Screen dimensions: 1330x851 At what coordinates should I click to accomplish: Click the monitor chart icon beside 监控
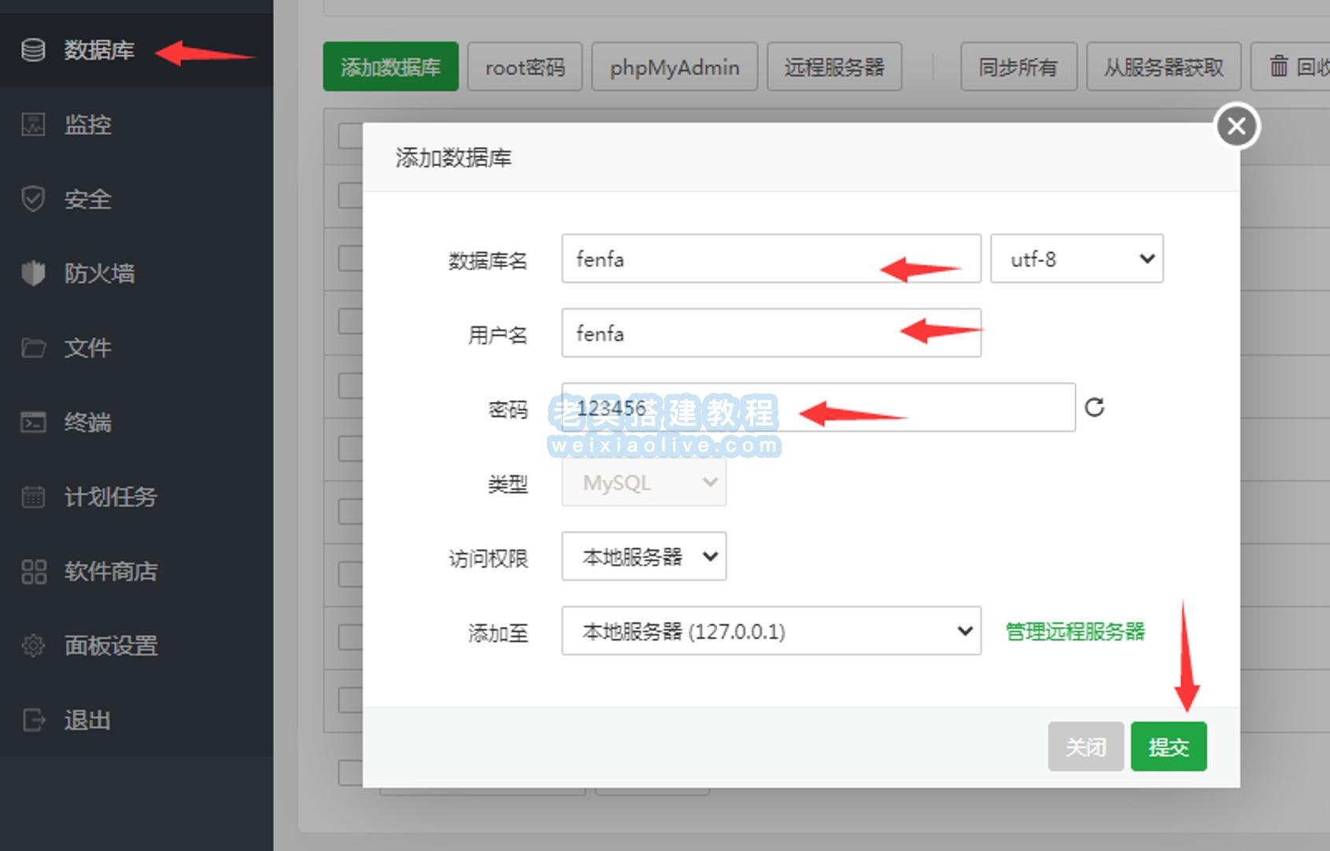point(33,124)
